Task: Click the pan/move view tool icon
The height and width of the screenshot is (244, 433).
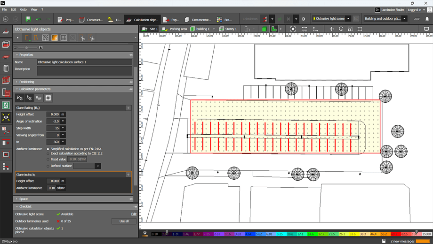Action: 331,29
